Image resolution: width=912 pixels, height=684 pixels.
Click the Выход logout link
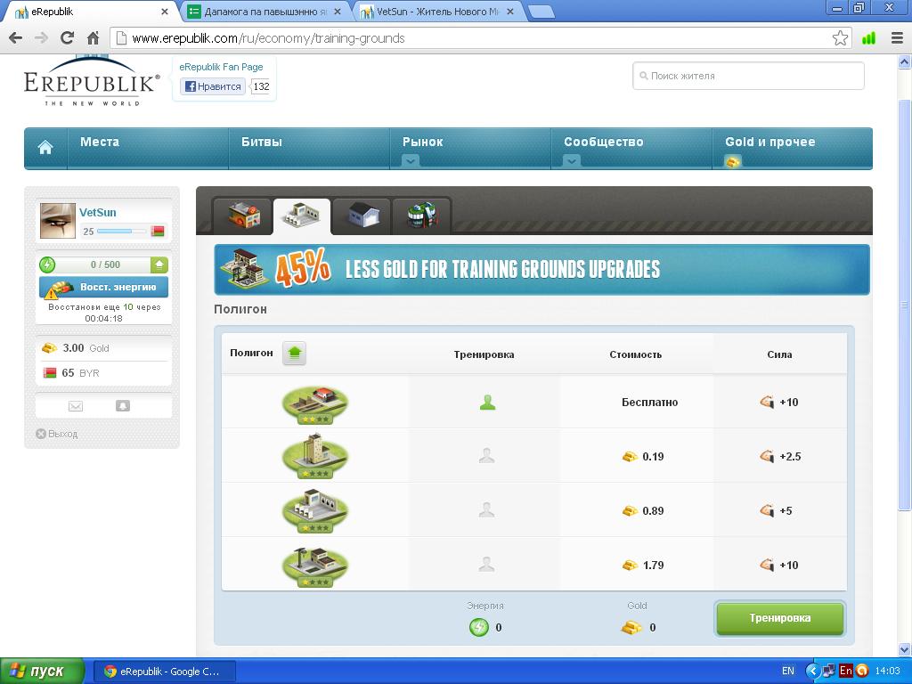tap(56, 434)
